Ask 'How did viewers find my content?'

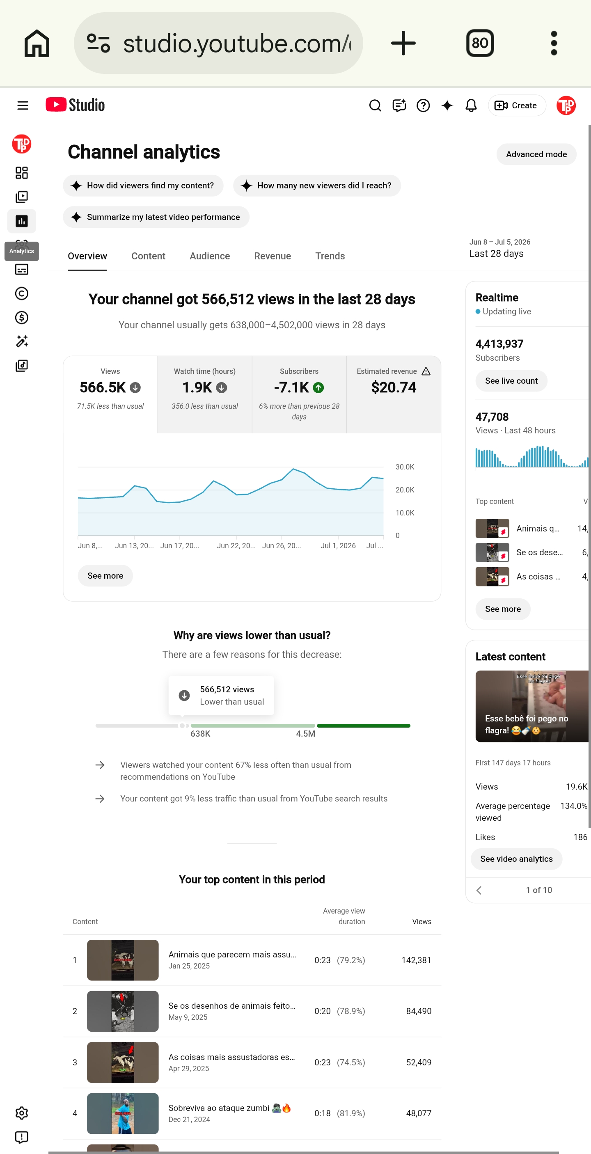pyautogui.click(x=143, y=185)
